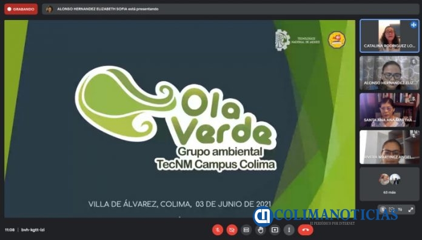Click the Ola Verde presentation slide
Viewport: 422px width, 240px height.
(x=179, y=119)
